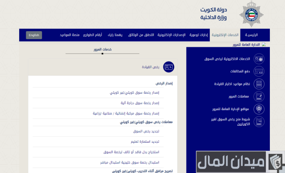Viewport: 285px width, 173px height.
Task: Click the وزارة الداخلية header text
Action: click(x=214, y=17)
